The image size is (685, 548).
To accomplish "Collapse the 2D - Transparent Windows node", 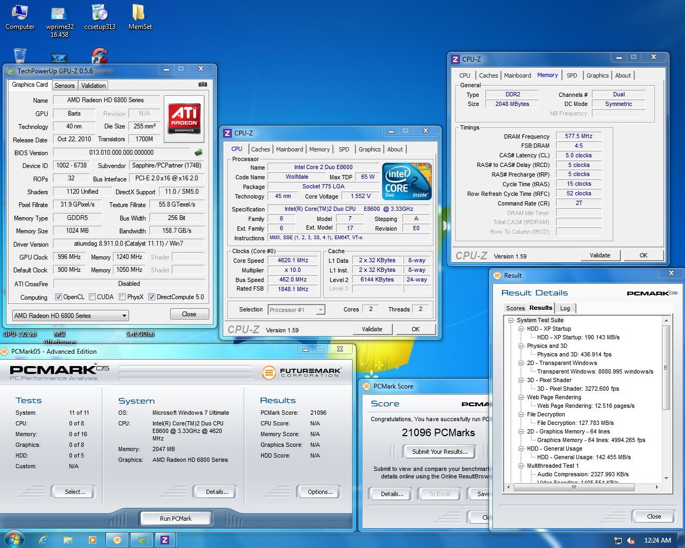I will (x=521, y=363).
